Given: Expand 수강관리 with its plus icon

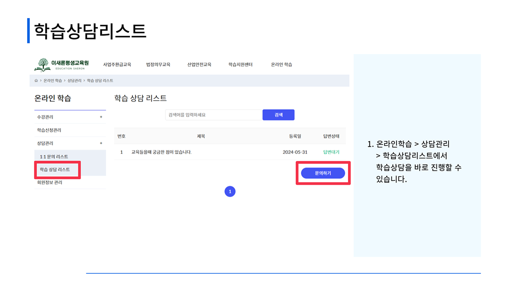Looking at the screenshot, I should 101,117.
